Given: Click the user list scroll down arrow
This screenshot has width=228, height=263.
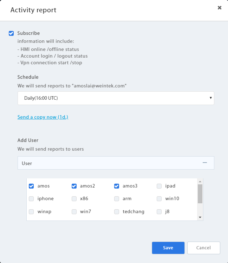Looking at the screenshot, I should pos(200,217).
